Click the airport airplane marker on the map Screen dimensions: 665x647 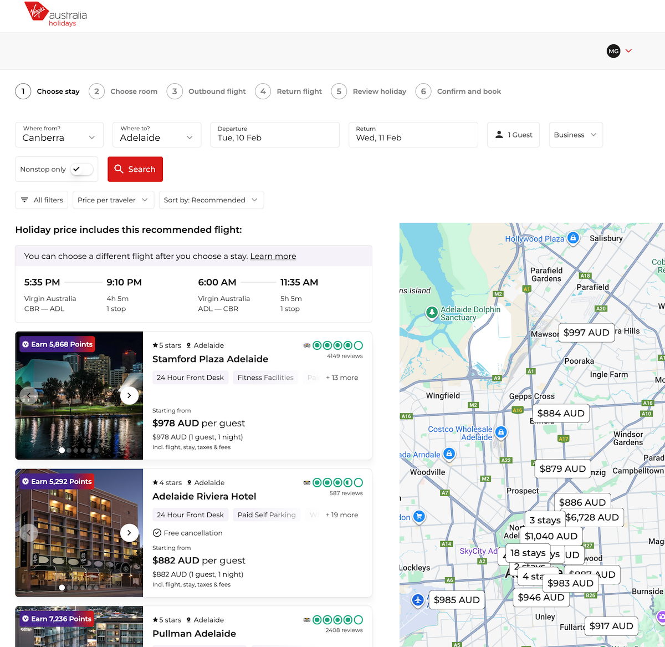(417, 600)
